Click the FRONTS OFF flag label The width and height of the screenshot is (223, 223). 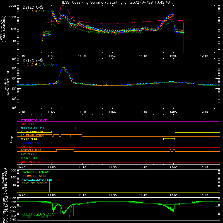coord(30,158)
